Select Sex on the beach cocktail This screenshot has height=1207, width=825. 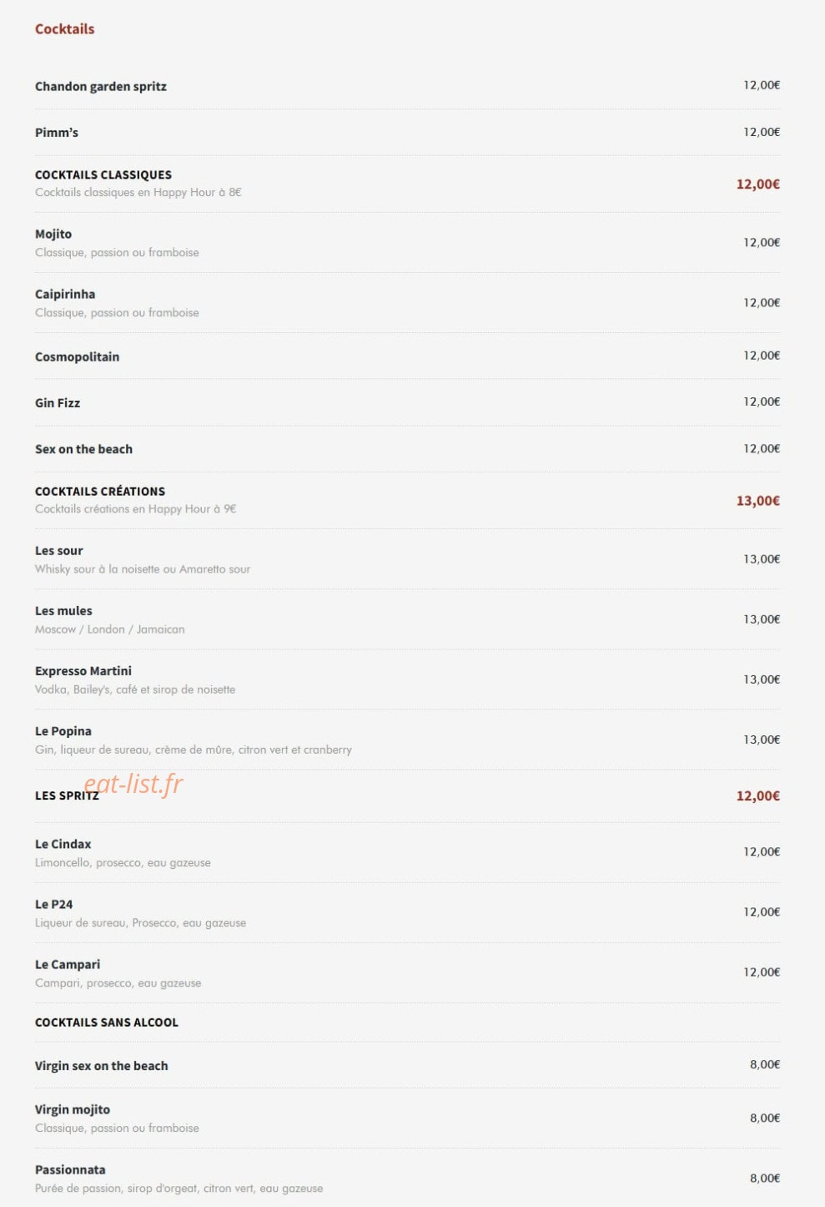pos(83,449)
